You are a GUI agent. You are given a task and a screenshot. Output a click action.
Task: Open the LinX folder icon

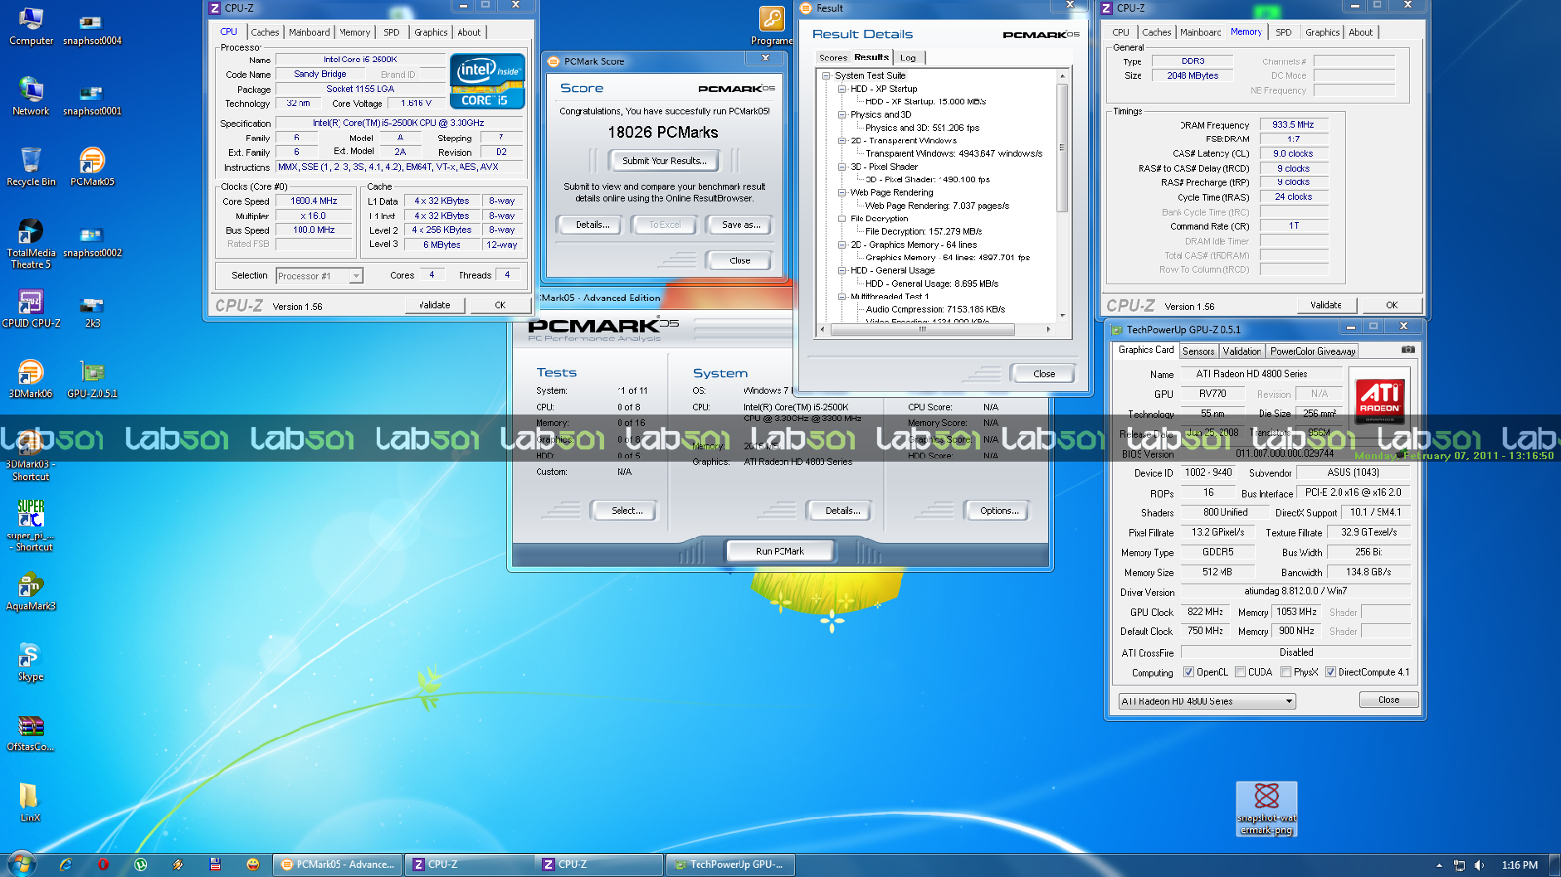point(30,804)
